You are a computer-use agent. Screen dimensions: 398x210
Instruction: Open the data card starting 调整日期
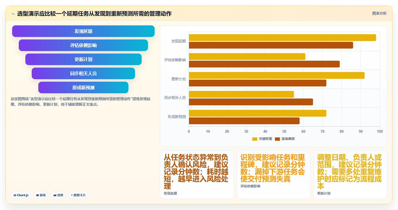[350, 174]
